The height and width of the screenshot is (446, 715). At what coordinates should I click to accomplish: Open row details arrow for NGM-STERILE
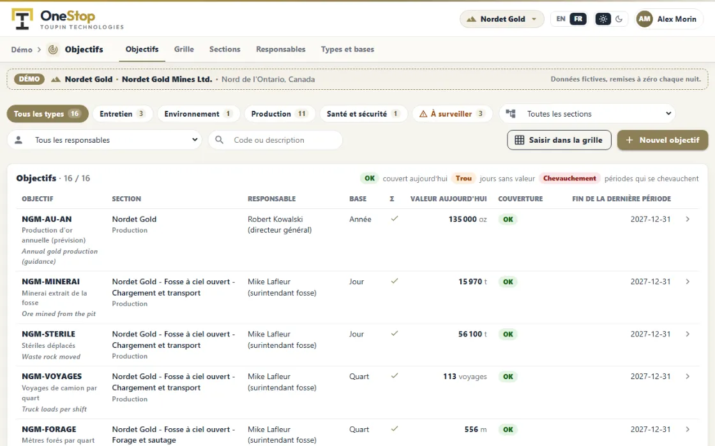(x=688, y=334)
